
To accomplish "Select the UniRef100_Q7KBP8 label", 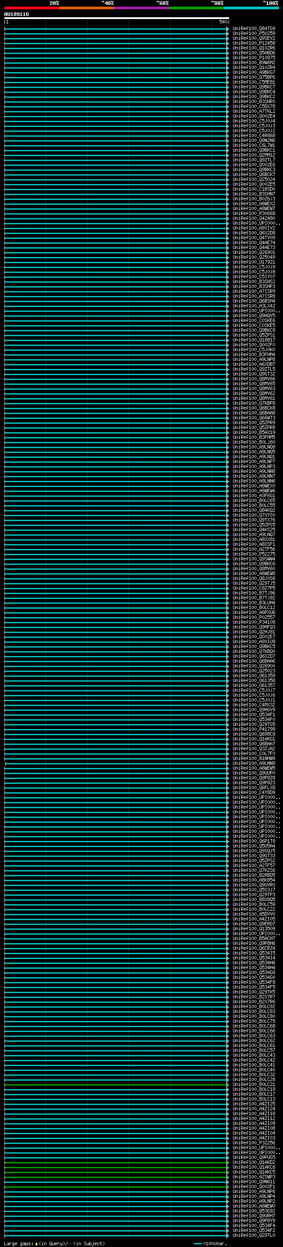I will [254, 403].
